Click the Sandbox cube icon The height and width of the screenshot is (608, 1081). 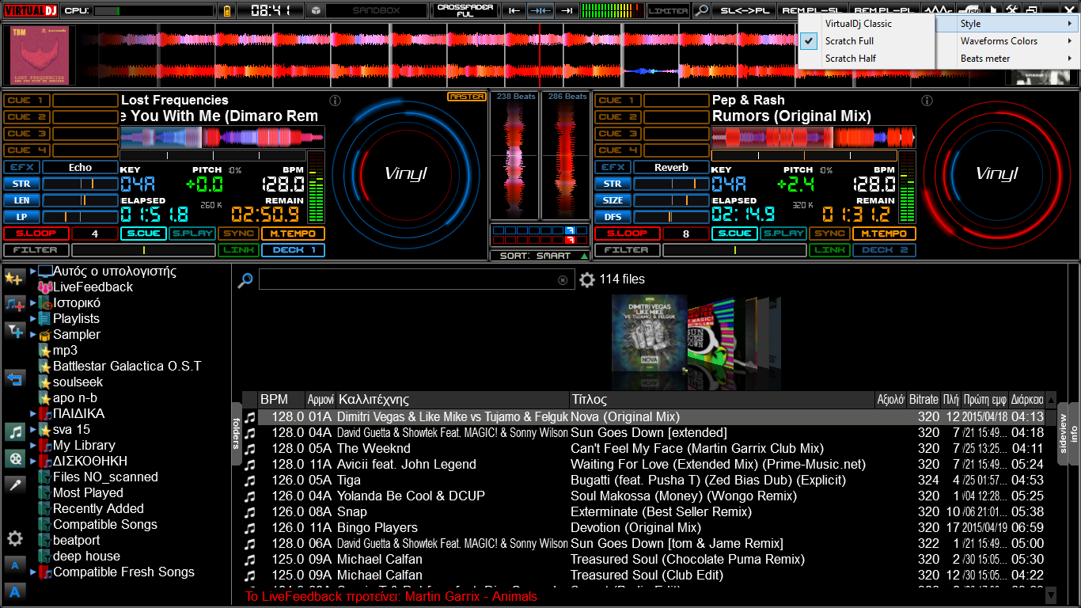click(x=315, y=10)
